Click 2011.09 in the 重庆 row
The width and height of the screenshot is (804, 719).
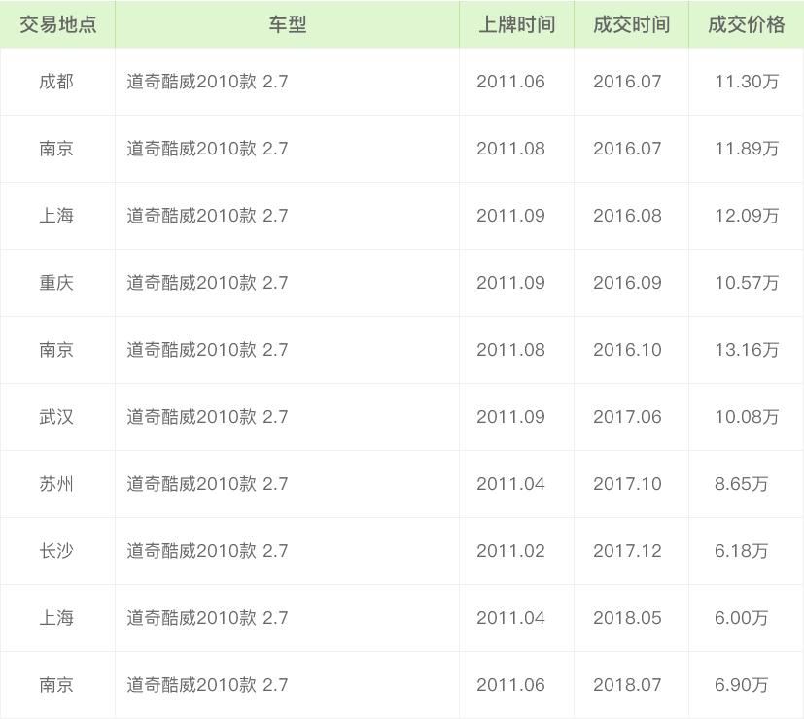[x=510, y=283]
